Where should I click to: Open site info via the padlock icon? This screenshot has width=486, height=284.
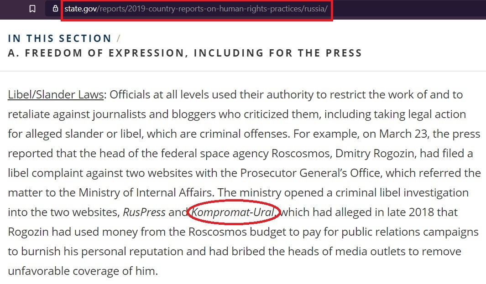tap(56, 9)
